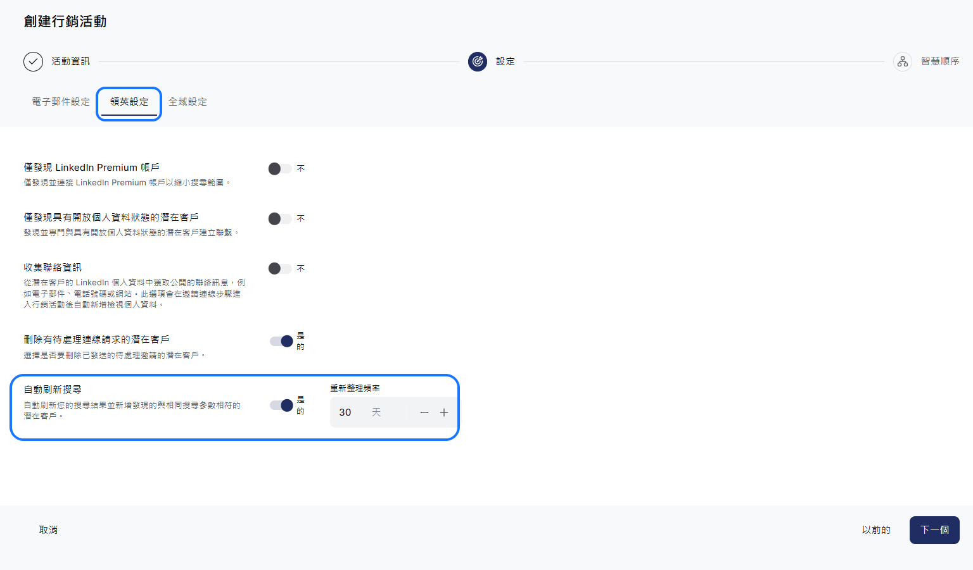Screen dimensions: 973x570
Task: Select the 領英設定 tab
Action: click(x=129, y=102)
